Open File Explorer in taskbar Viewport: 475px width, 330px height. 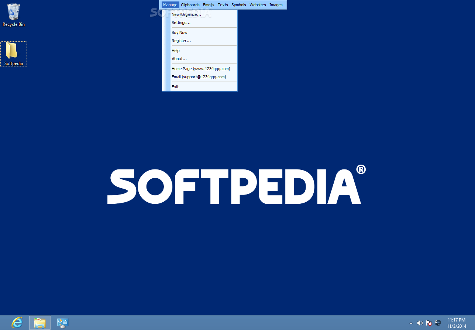(40, 323)
